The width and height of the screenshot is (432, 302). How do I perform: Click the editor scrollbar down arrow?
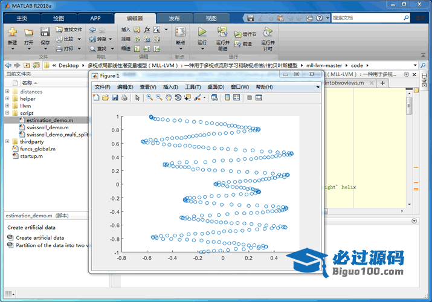(x=409, y=205)
